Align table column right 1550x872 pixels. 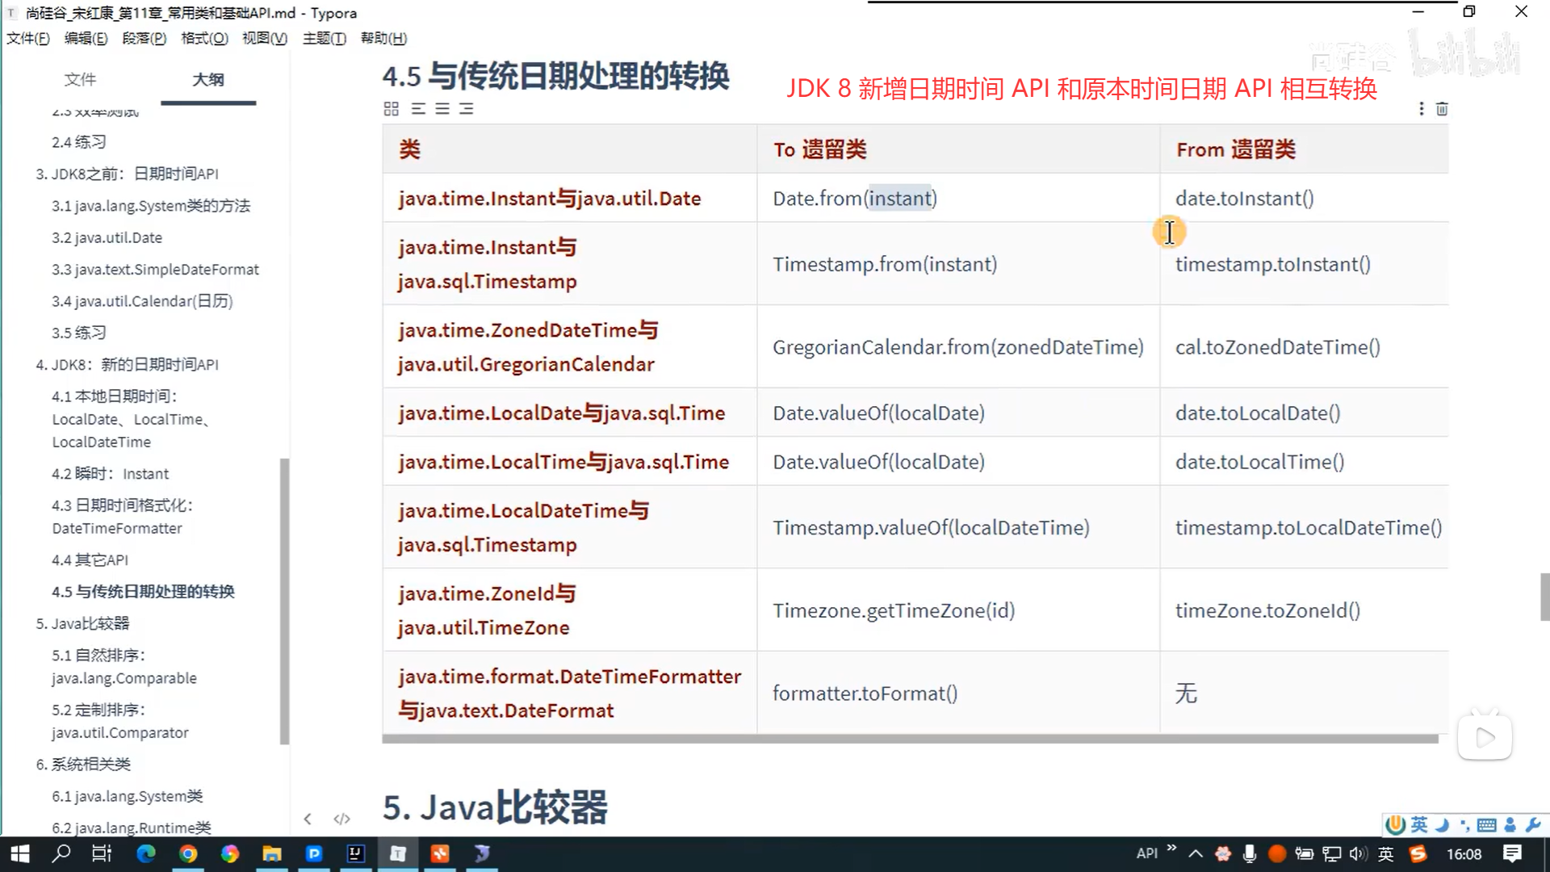click(467, 109)
